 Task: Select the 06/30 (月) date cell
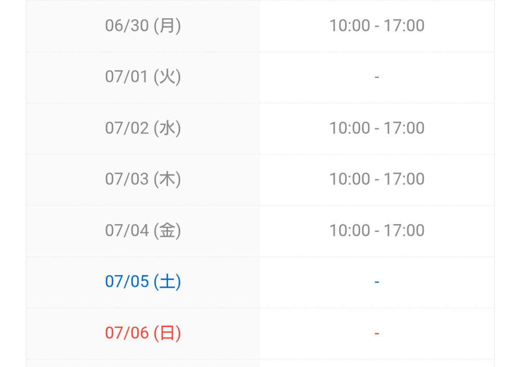143,26
